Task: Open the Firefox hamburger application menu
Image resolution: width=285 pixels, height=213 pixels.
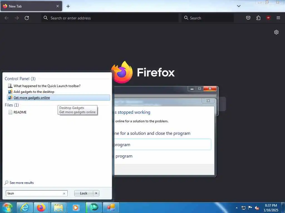Action: pos(278,17)
